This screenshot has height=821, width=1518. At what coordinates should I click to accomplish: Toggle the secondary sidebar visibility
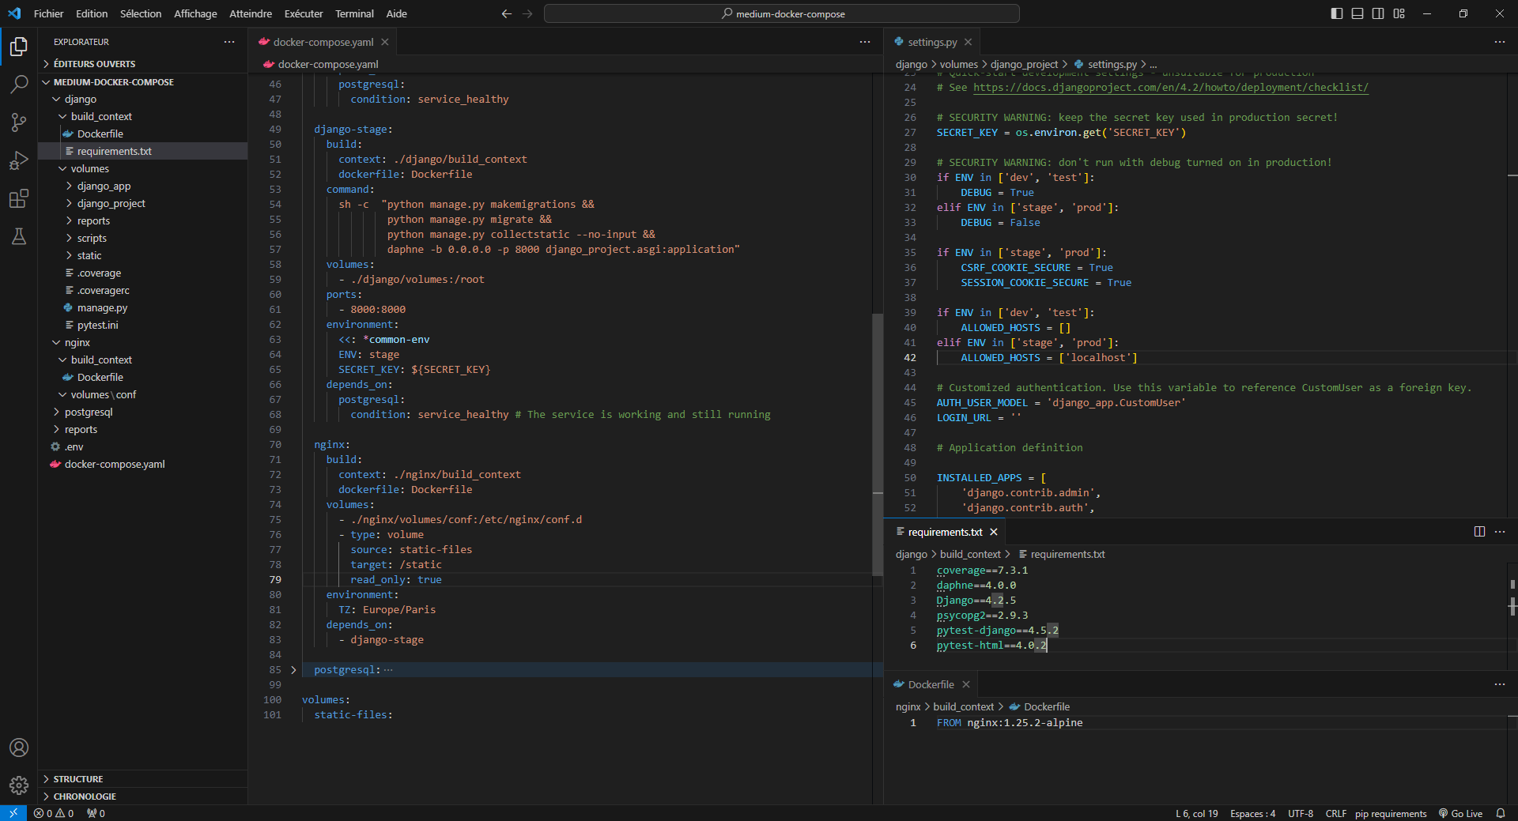pos(1378,13)
